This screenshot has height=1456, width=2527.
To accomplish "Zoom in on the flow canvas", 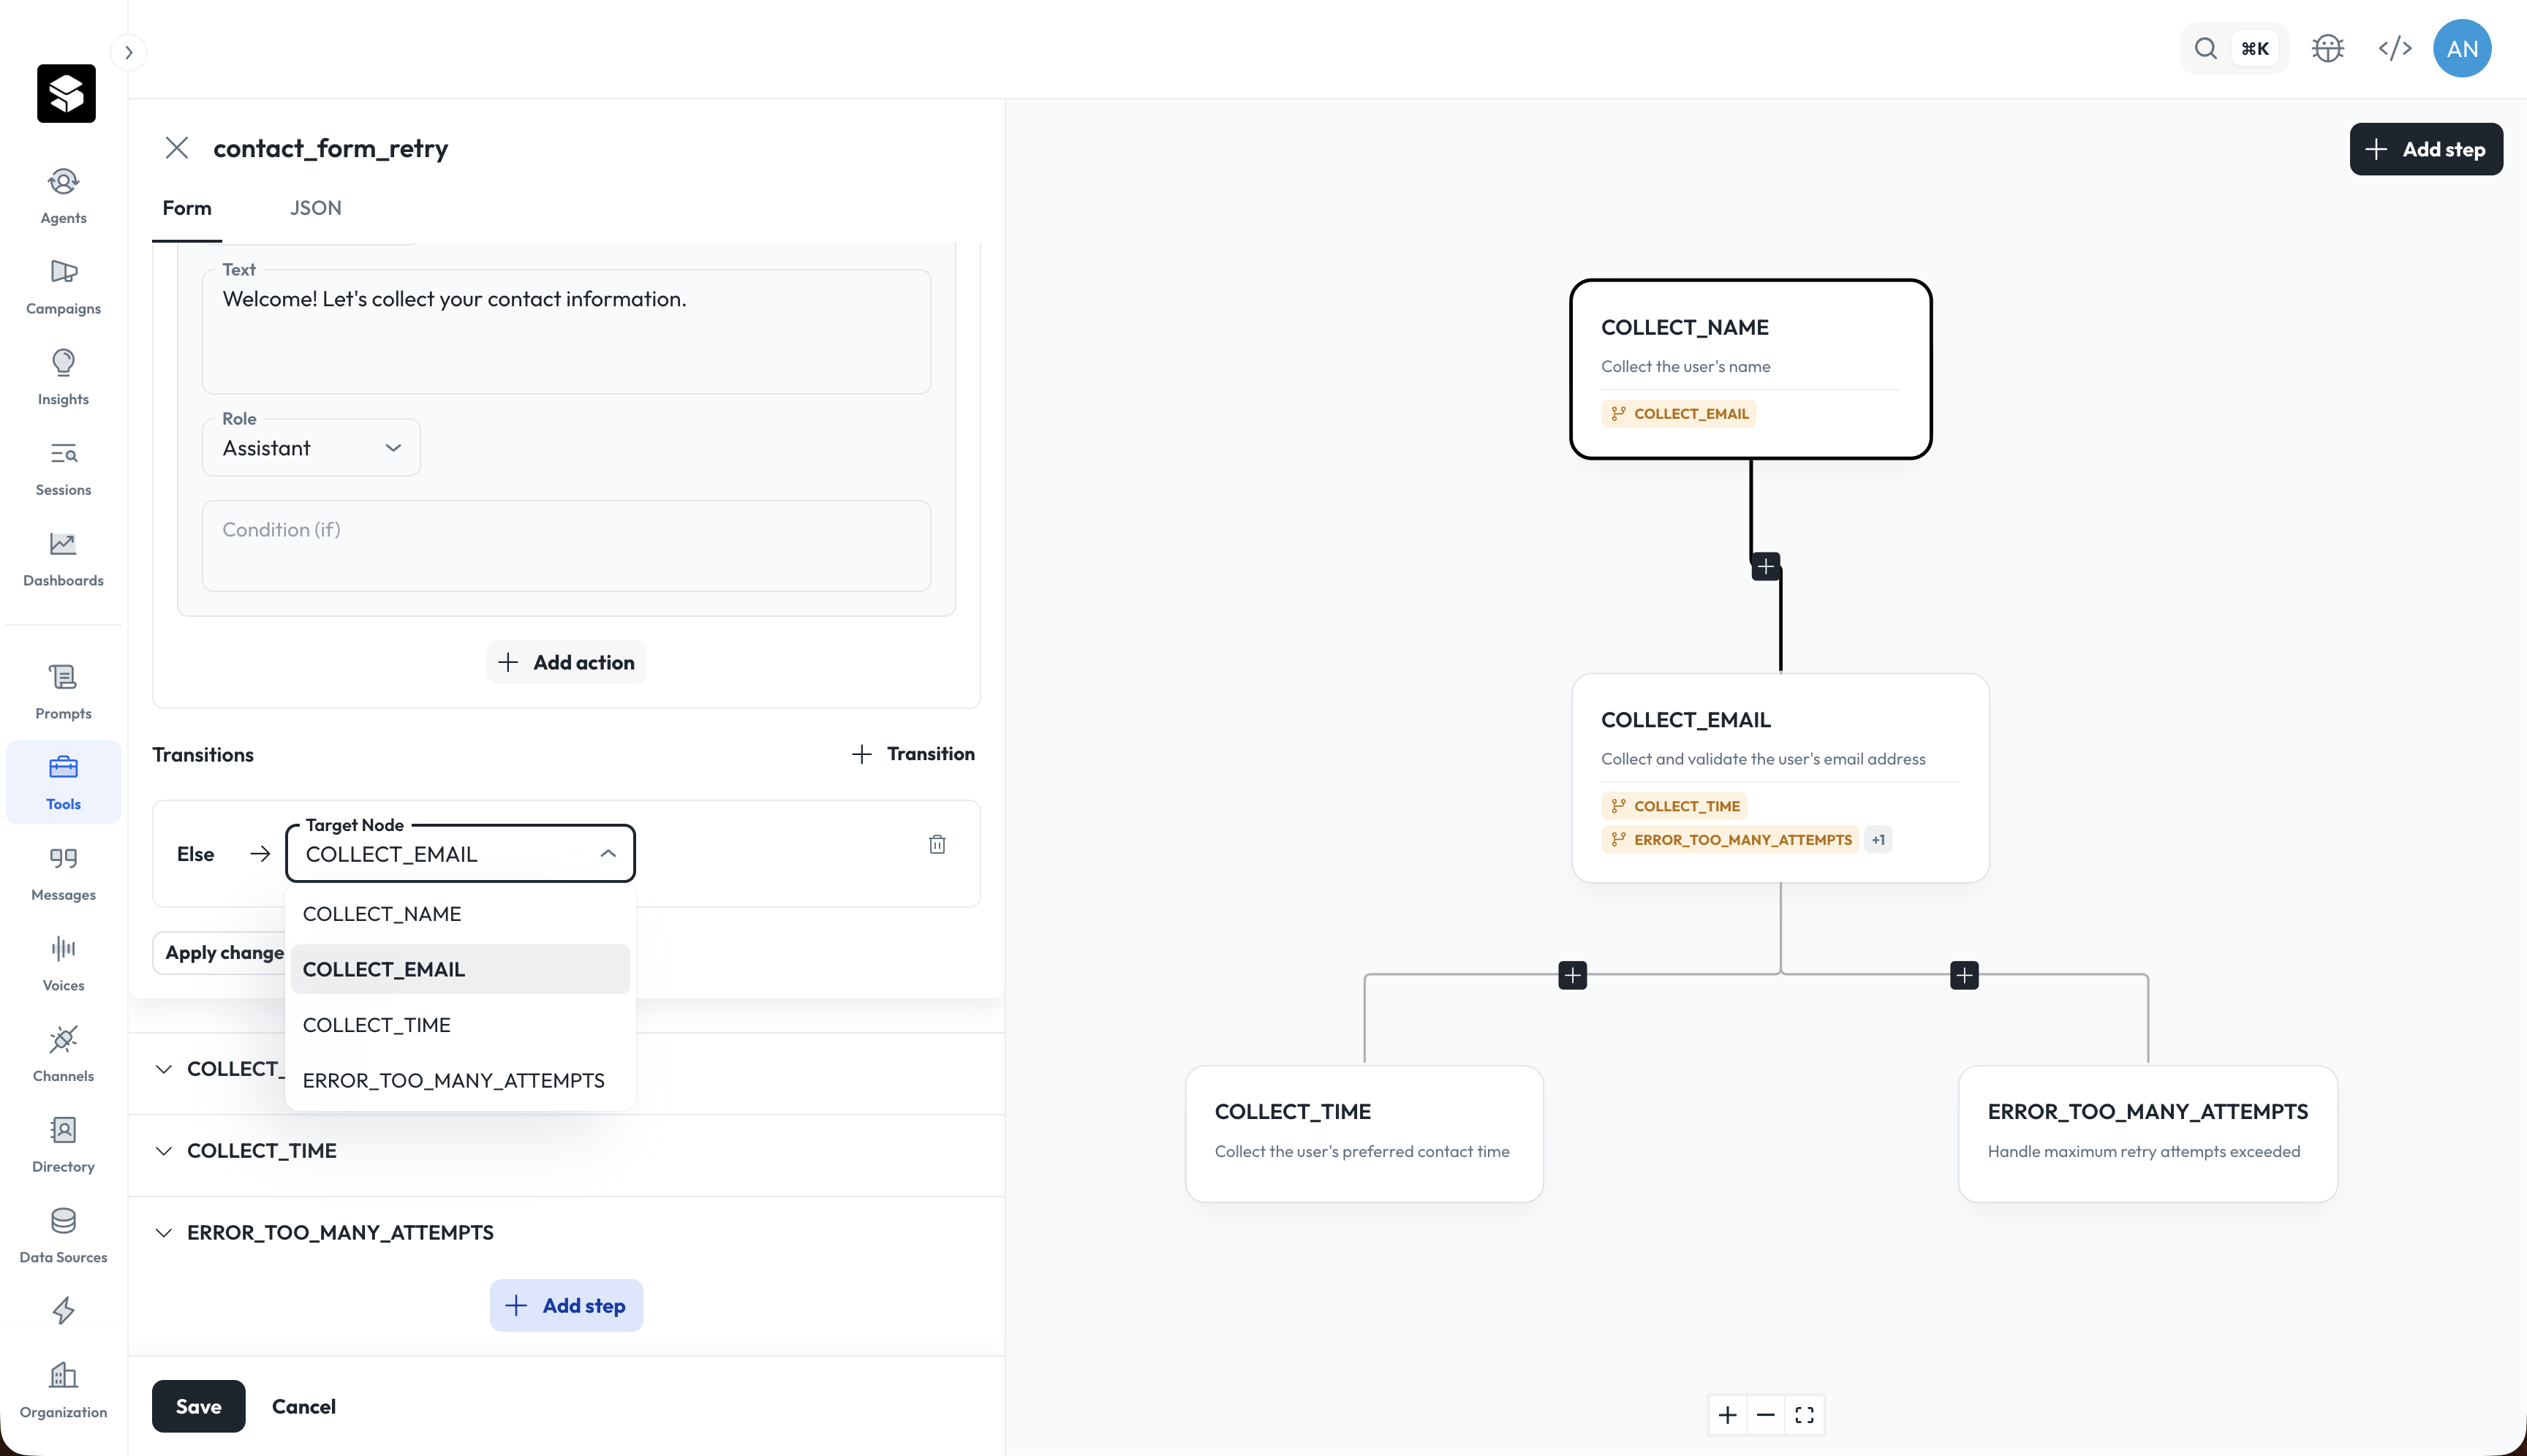I will (x=1728, y=1415).
